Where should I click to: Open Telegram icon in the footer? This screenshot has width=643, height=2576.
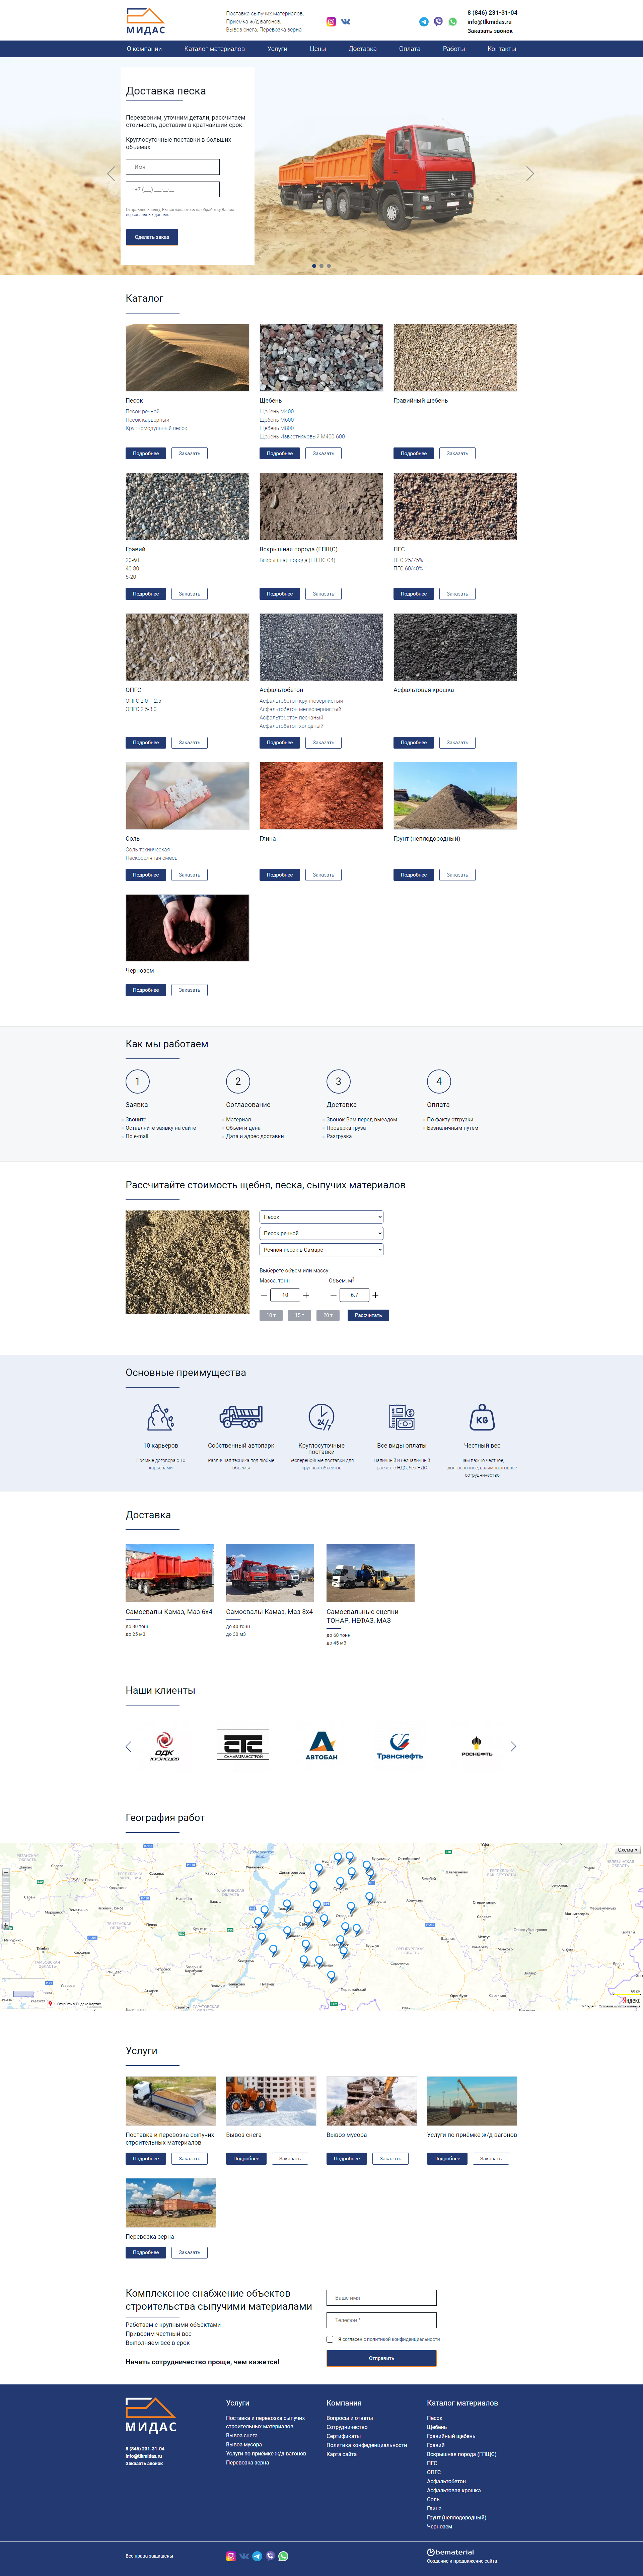(x=257, y=2556)
